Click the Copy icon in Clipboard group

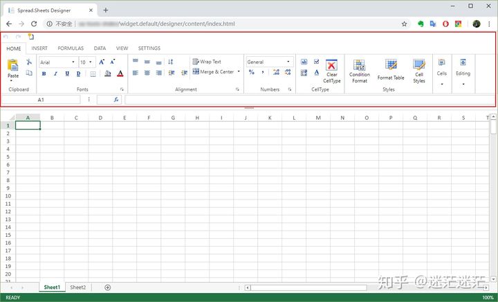click(x=29, y=73)
